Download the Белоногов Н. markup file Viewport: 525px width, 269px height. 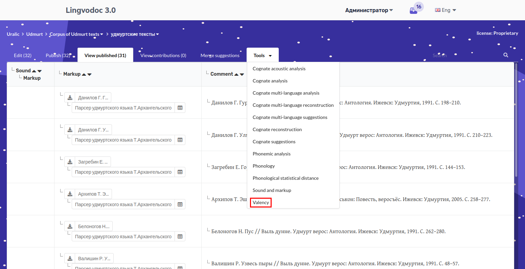tap(70, 226)
